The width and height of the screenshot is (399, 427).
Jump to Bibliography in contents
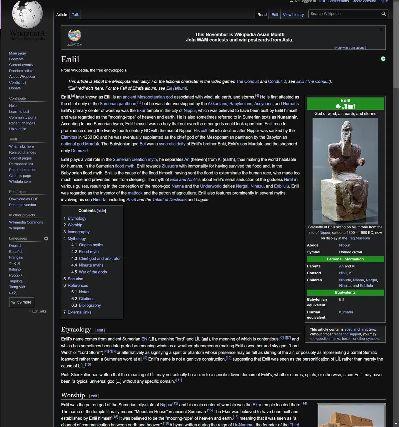tap(90, 305)
